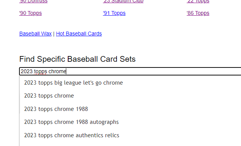Visit the '23 Stadium Club link

click(123, 2)
